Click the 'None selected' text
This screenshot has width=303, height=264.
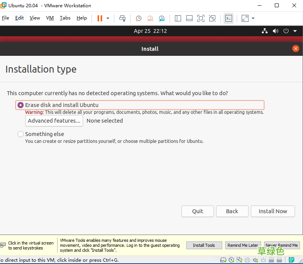(104, 121)
